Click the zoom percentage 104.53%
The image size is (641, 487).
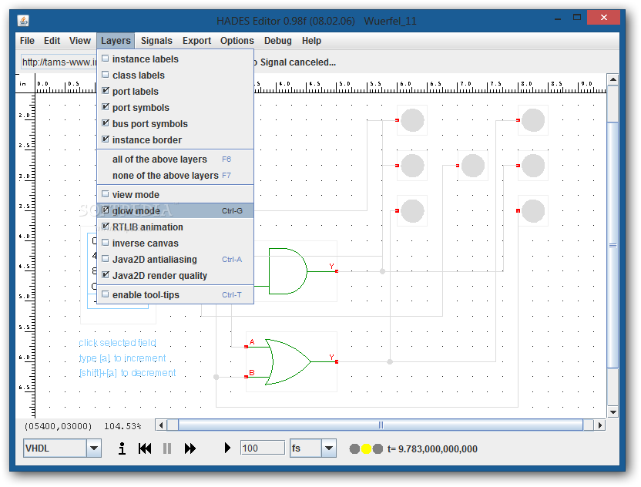coord(122,426)
